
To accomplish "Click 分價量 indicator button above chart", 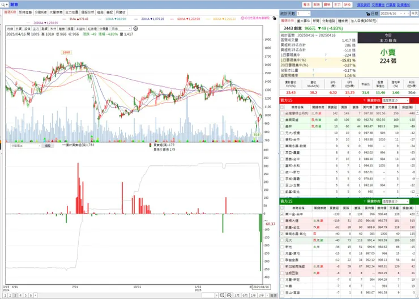I will [104, 28].
